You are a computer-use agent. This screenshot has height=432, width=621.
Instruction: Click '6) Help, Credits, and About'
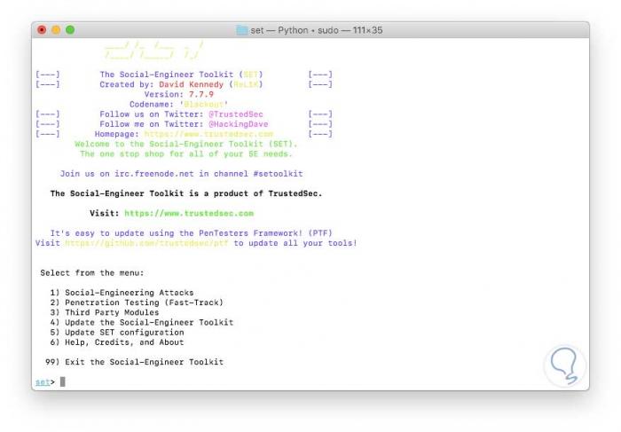click(x=117, y=342)
